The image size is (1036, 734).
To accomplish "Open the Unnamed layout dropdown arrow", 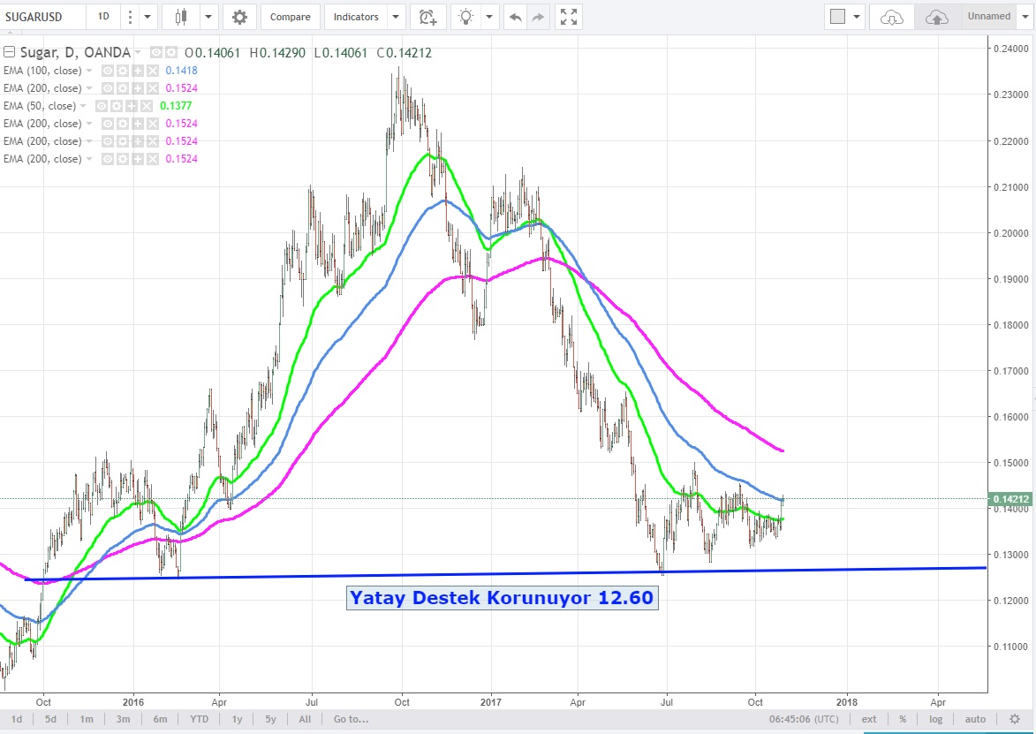I will point(1024,17).
